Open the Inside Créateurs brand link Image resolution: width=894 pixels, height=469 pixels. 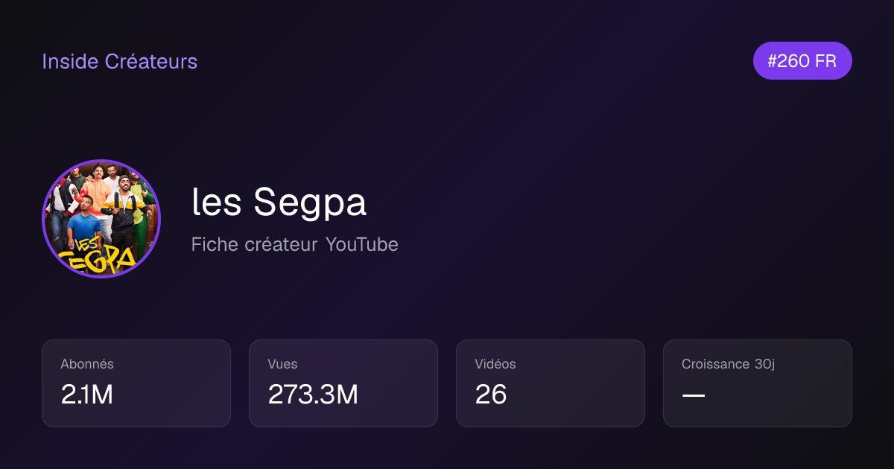pyautogui.click(x=119, y=61)
